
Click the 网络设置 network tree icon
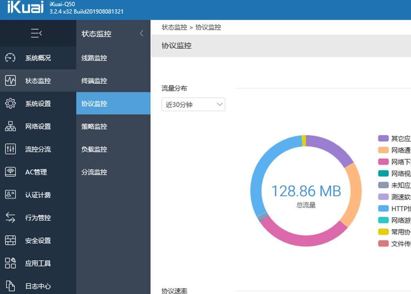[x=10, y=126]
